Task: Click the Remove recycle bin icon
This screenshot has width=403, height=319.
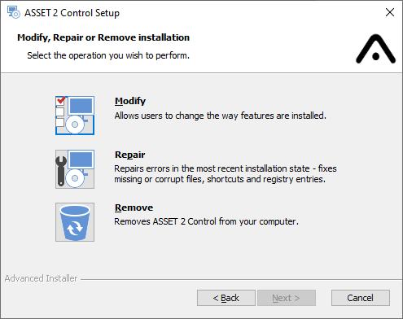Action: point(75,222)
